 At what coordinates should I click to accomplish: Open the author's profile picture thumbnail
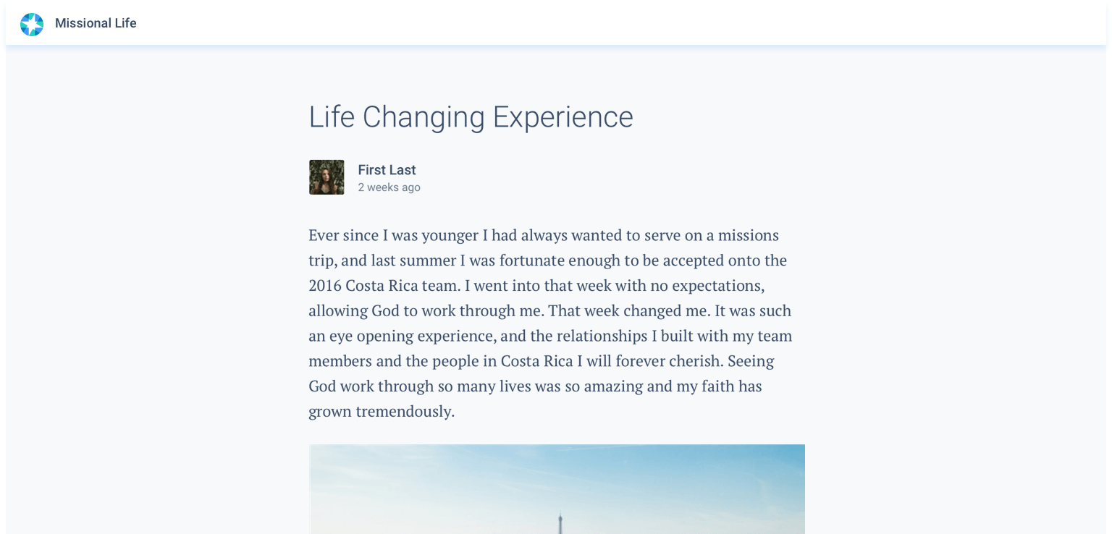327,177
